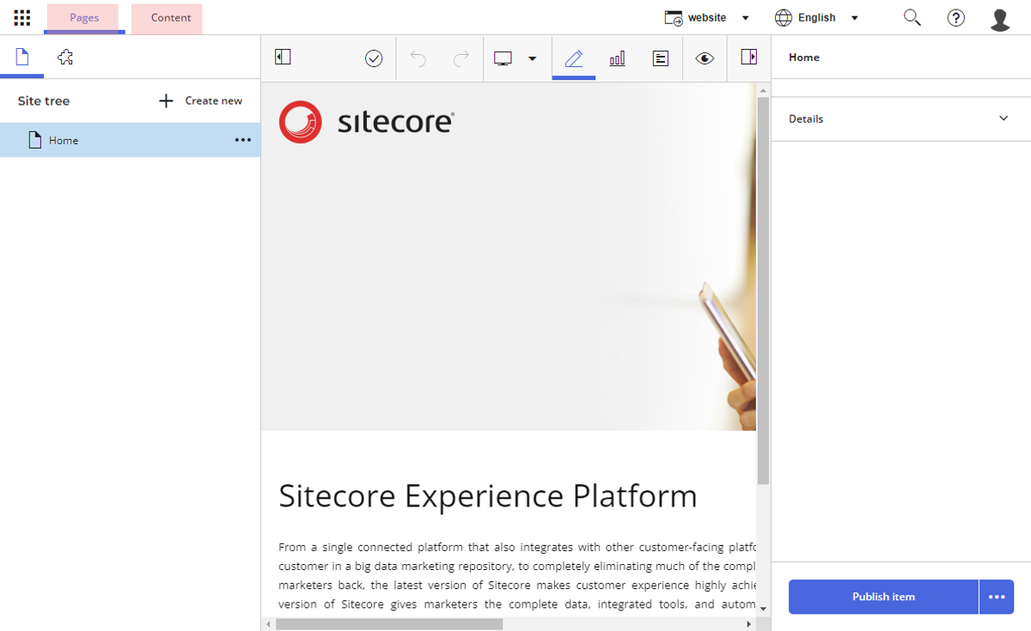
Task: Click the Sitecore logo in the page
Action: coord(366,122)
